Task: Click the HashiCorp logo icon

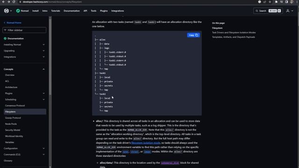Action: pos(6,11)
